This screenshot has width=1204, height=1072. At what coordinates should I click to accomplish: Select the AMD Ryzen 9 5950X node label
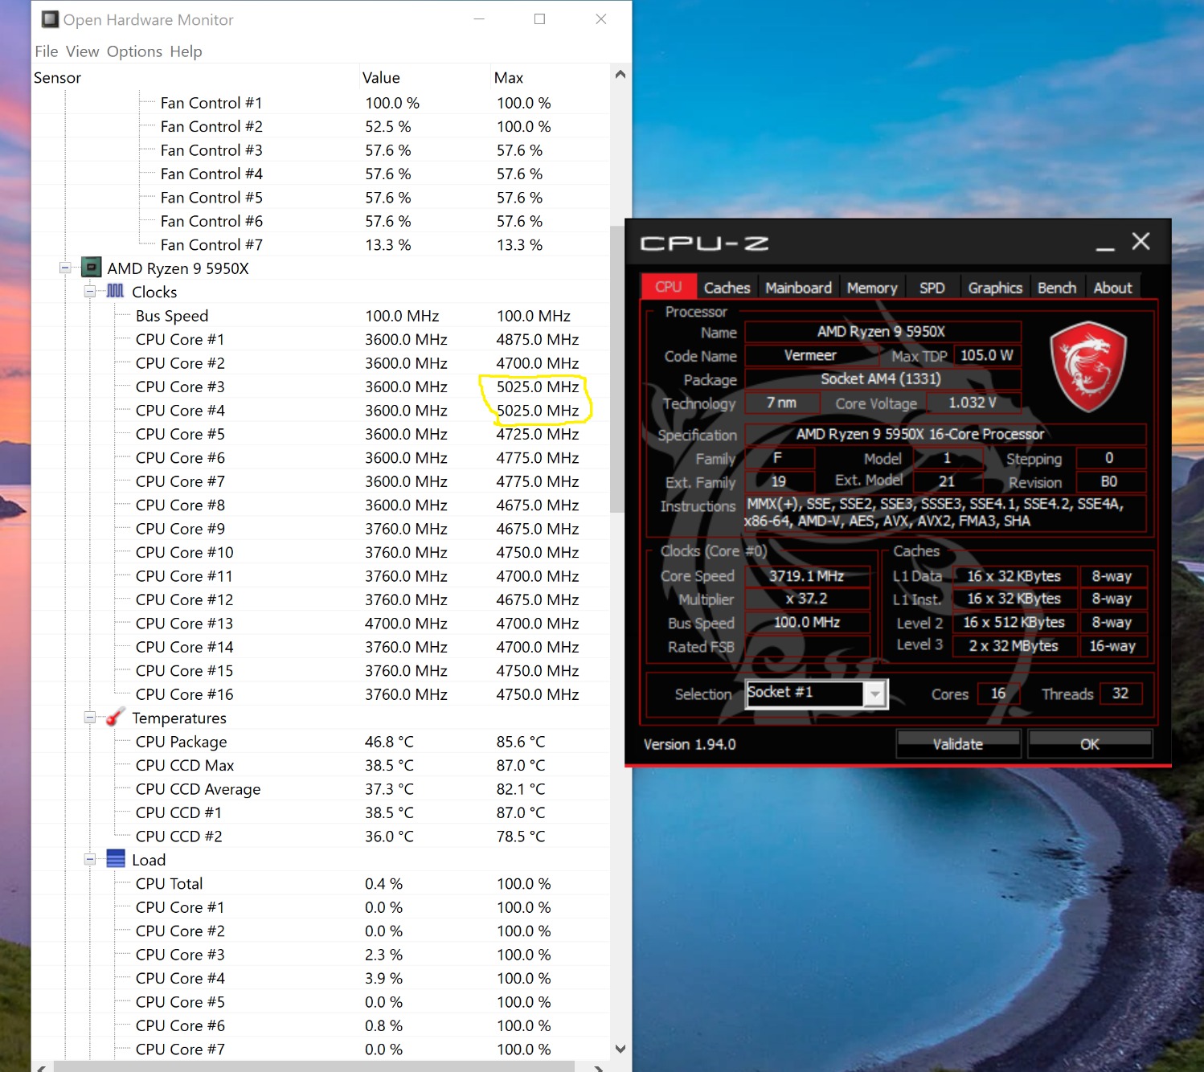point(178,268)
